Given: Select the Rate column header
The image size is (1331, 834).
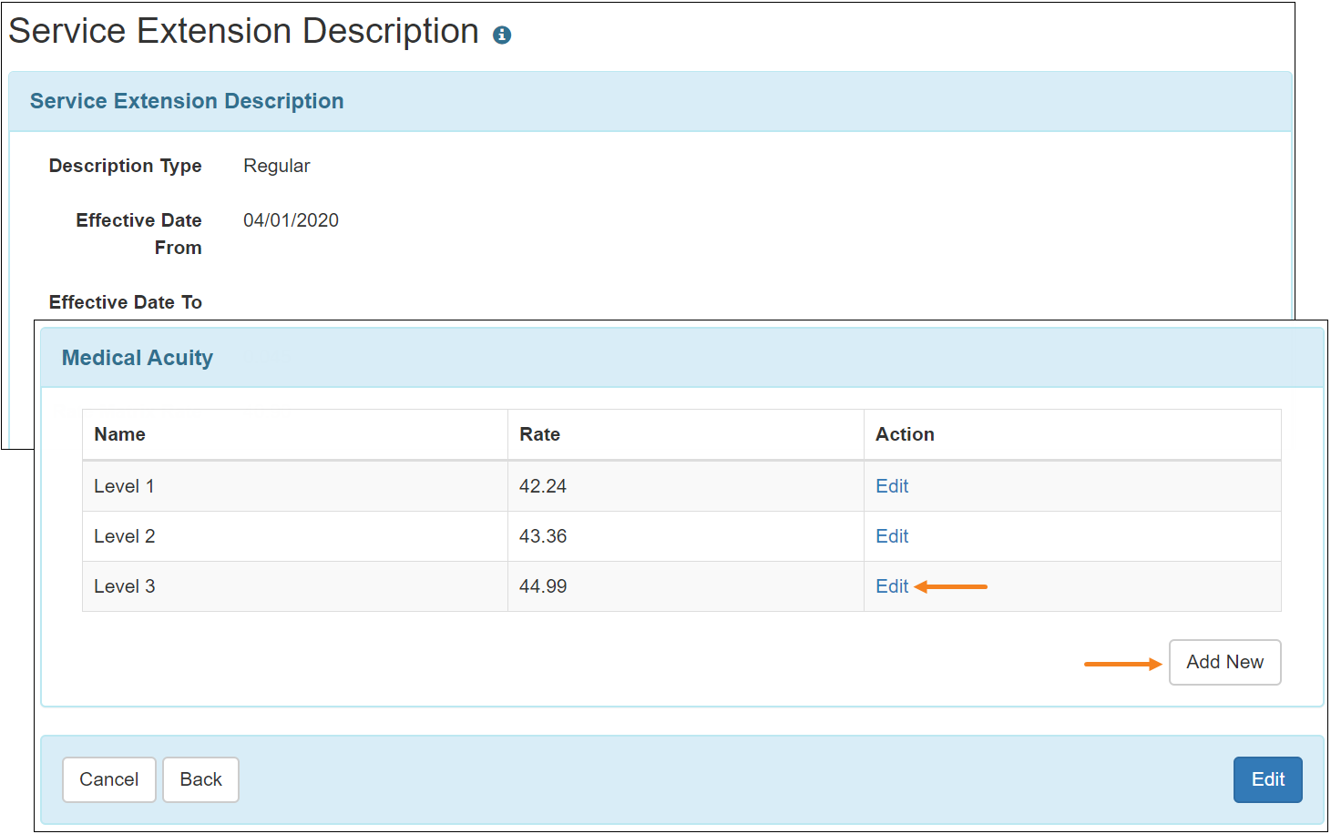Looking at the screenshot, I should tap(539, 434).
